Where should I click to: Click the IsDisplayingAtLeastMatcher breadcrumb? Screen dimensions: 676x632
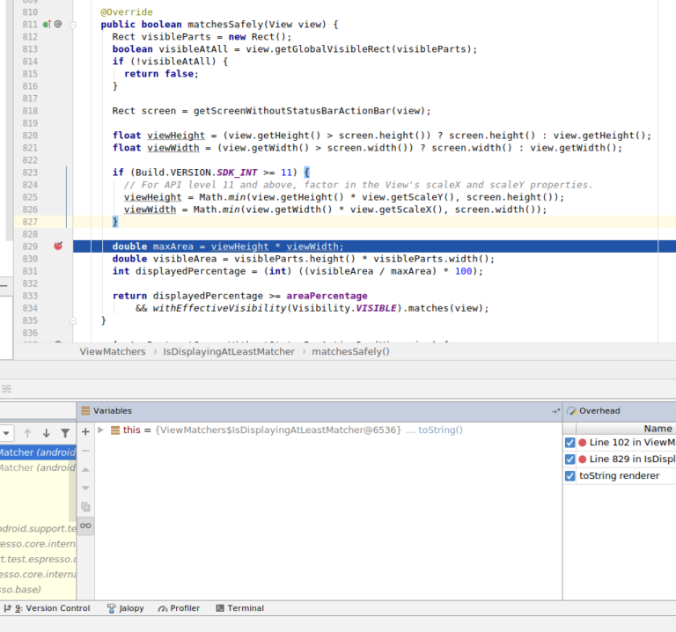229,351
